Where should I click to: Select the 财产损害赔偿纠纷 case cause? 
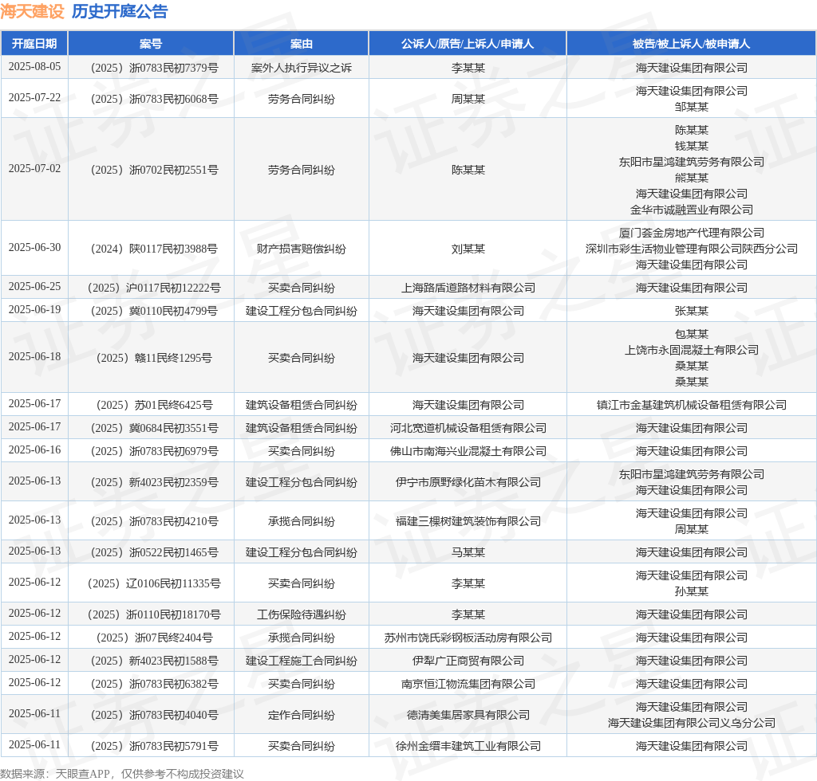pos(301,249)
